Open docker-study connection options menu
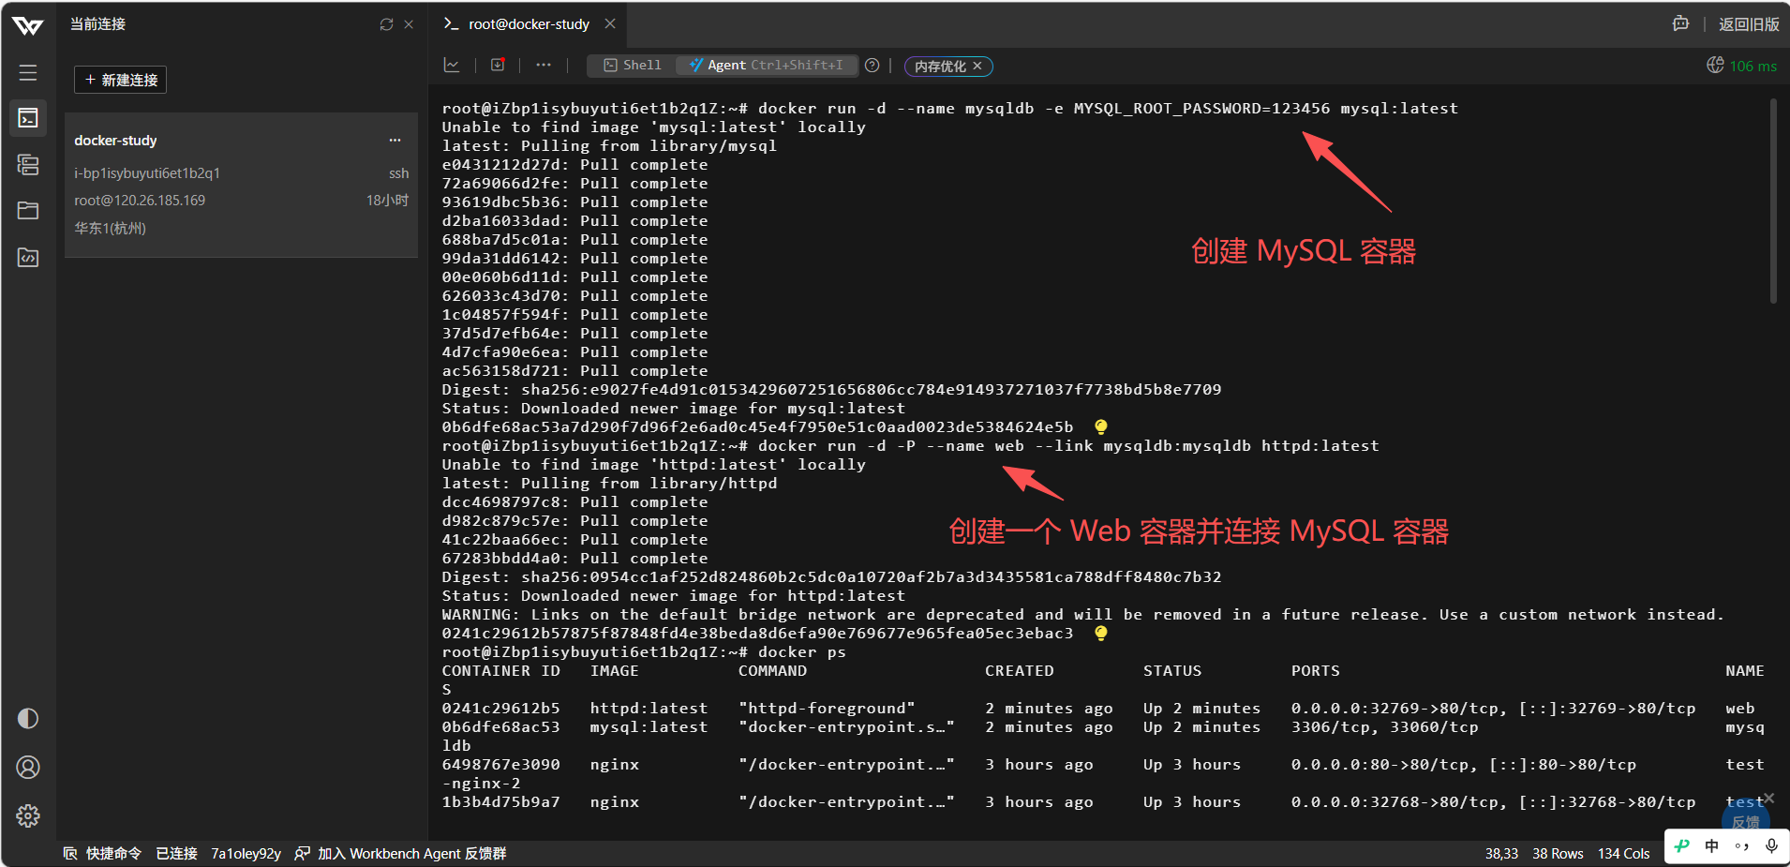The image size is (1790, 867). pos(395,141)
